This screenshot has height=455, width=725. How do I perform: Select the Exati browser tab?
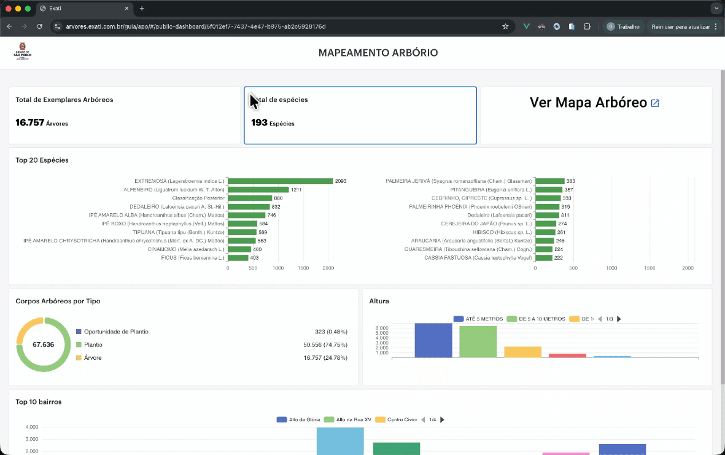click(x=84, y=9)
